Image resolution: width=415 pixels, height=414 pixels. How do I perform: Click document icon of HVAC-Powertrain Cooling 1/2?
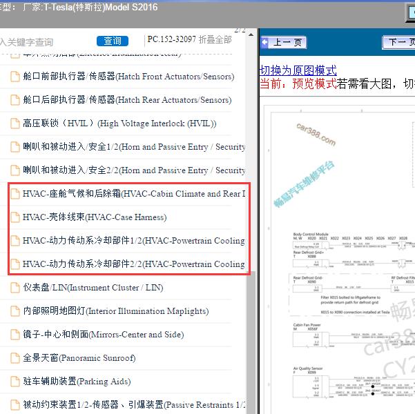tap(15, 241)
